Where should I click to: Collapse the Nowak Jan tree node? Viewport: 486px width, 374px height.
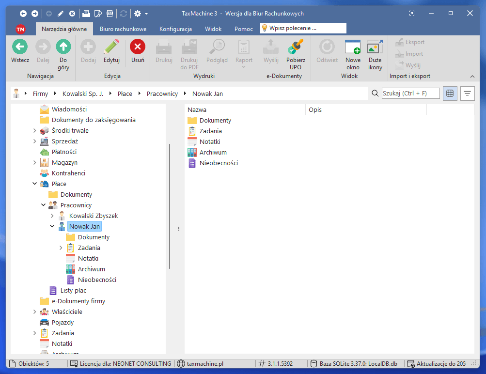coord(52,226)
